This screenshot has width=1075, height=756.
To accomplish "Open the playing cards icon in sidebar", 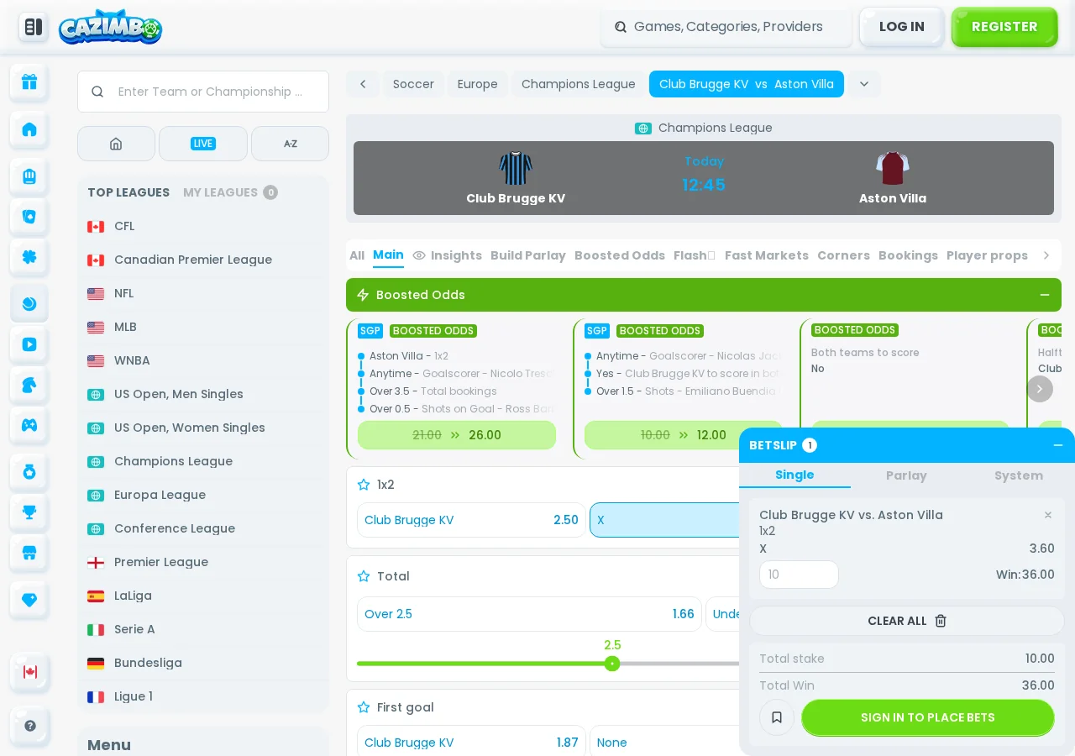I will point(29,217).
